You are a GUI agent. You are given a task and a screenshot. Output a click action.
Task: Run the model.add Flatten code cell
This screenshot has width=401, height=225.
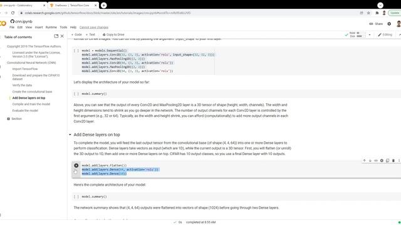pos(76,166)
